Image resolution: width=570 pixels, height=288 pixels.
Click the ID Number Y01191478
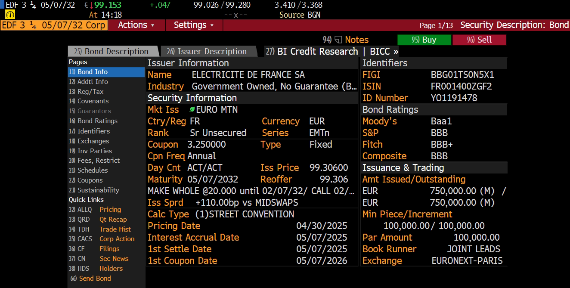(454, 98)
